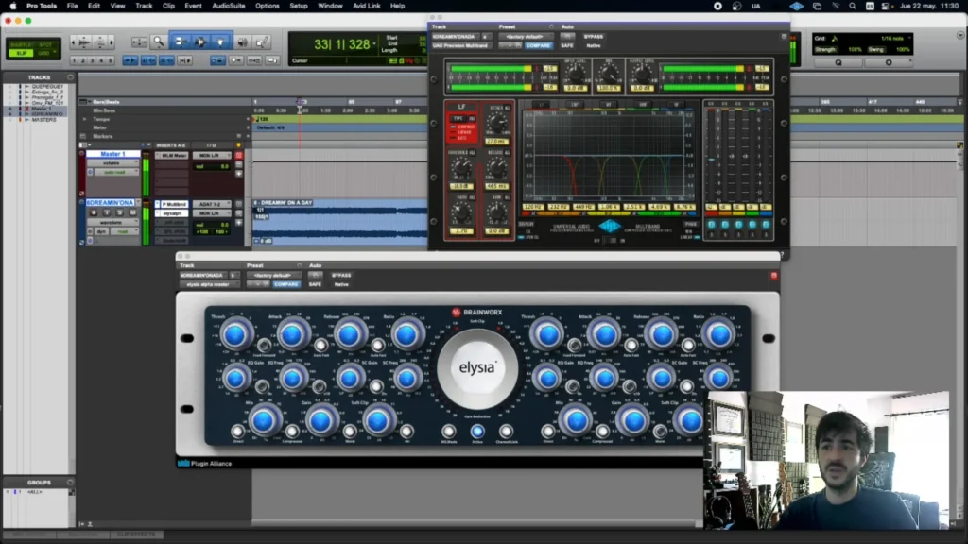The image size is (968, 544).
Task: Click the target icon in UAD plugin header
Action: point(784,37)
